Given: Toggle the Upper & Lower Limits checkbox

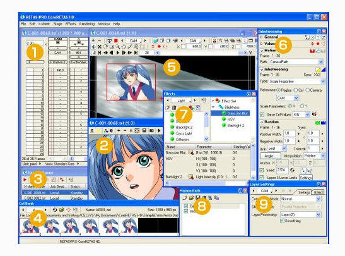Looking at the screenshot, I should coord(262,177).
